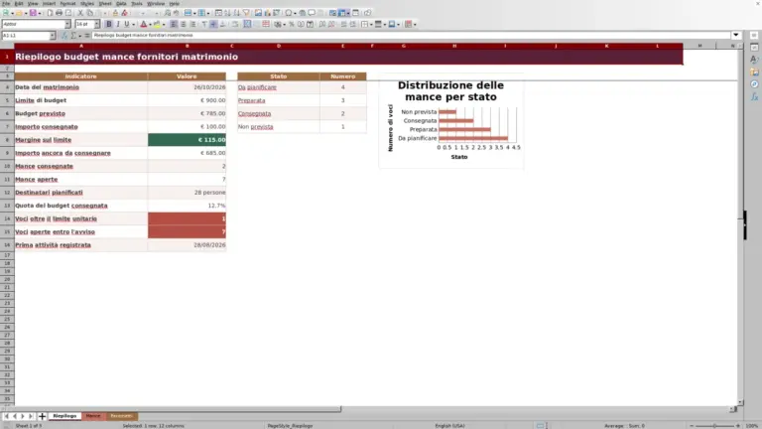
Task: Click the Cut scissors icon
Action: click(x=80, y=13)
